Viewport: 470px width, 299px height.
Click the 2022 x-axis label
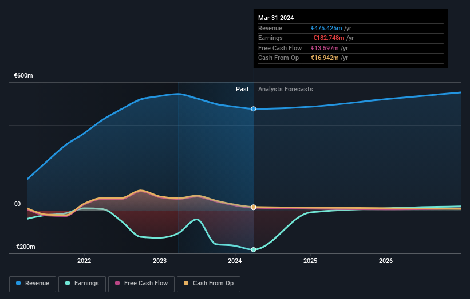pyautogui.click(x=84, y=261)
